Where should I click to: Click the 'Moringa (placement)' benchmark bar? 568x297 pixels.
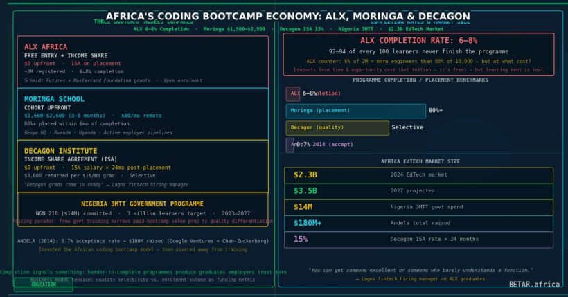pos(356,111)
